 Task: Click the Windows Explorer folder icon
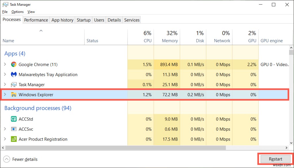tap(14, 94)
